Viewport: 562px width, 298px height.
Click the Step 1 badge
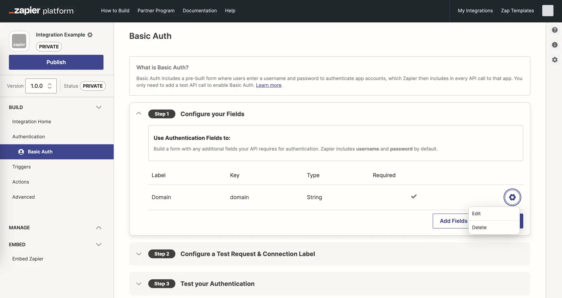[x=162, y=114]
